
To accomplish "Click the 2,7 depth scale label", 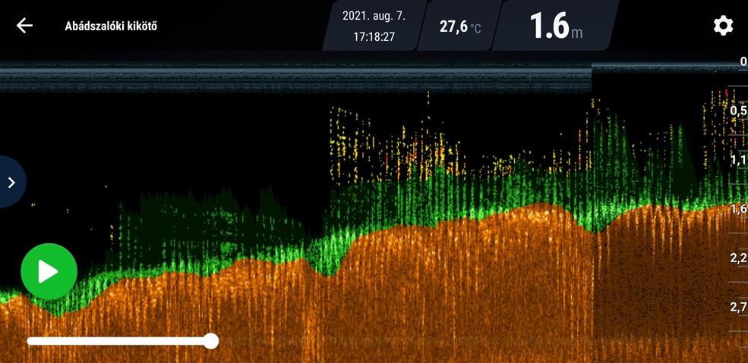I will tap(738, 306).
